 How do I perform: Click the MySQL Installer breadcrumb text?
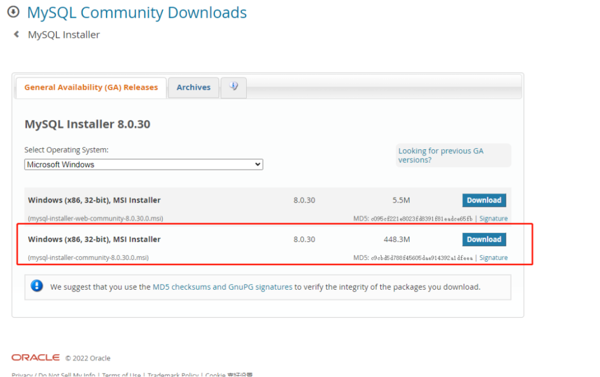[x=63, y=35]
